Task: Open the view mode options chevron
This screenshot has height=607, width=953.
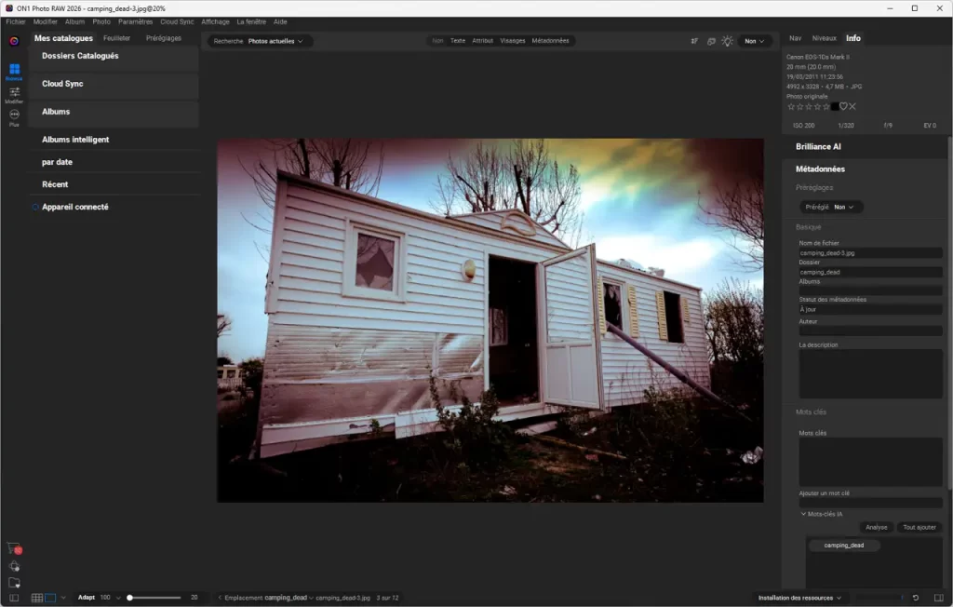Action: click(x=63, y=598)
